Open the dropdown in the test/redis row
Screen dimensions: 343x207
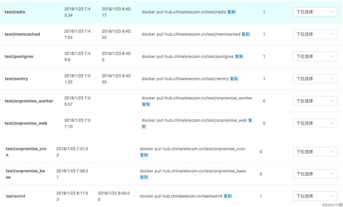click(x=315, y=12)
